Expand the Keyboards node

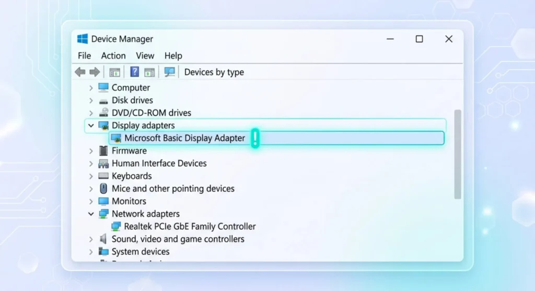[x=91, y=176]
